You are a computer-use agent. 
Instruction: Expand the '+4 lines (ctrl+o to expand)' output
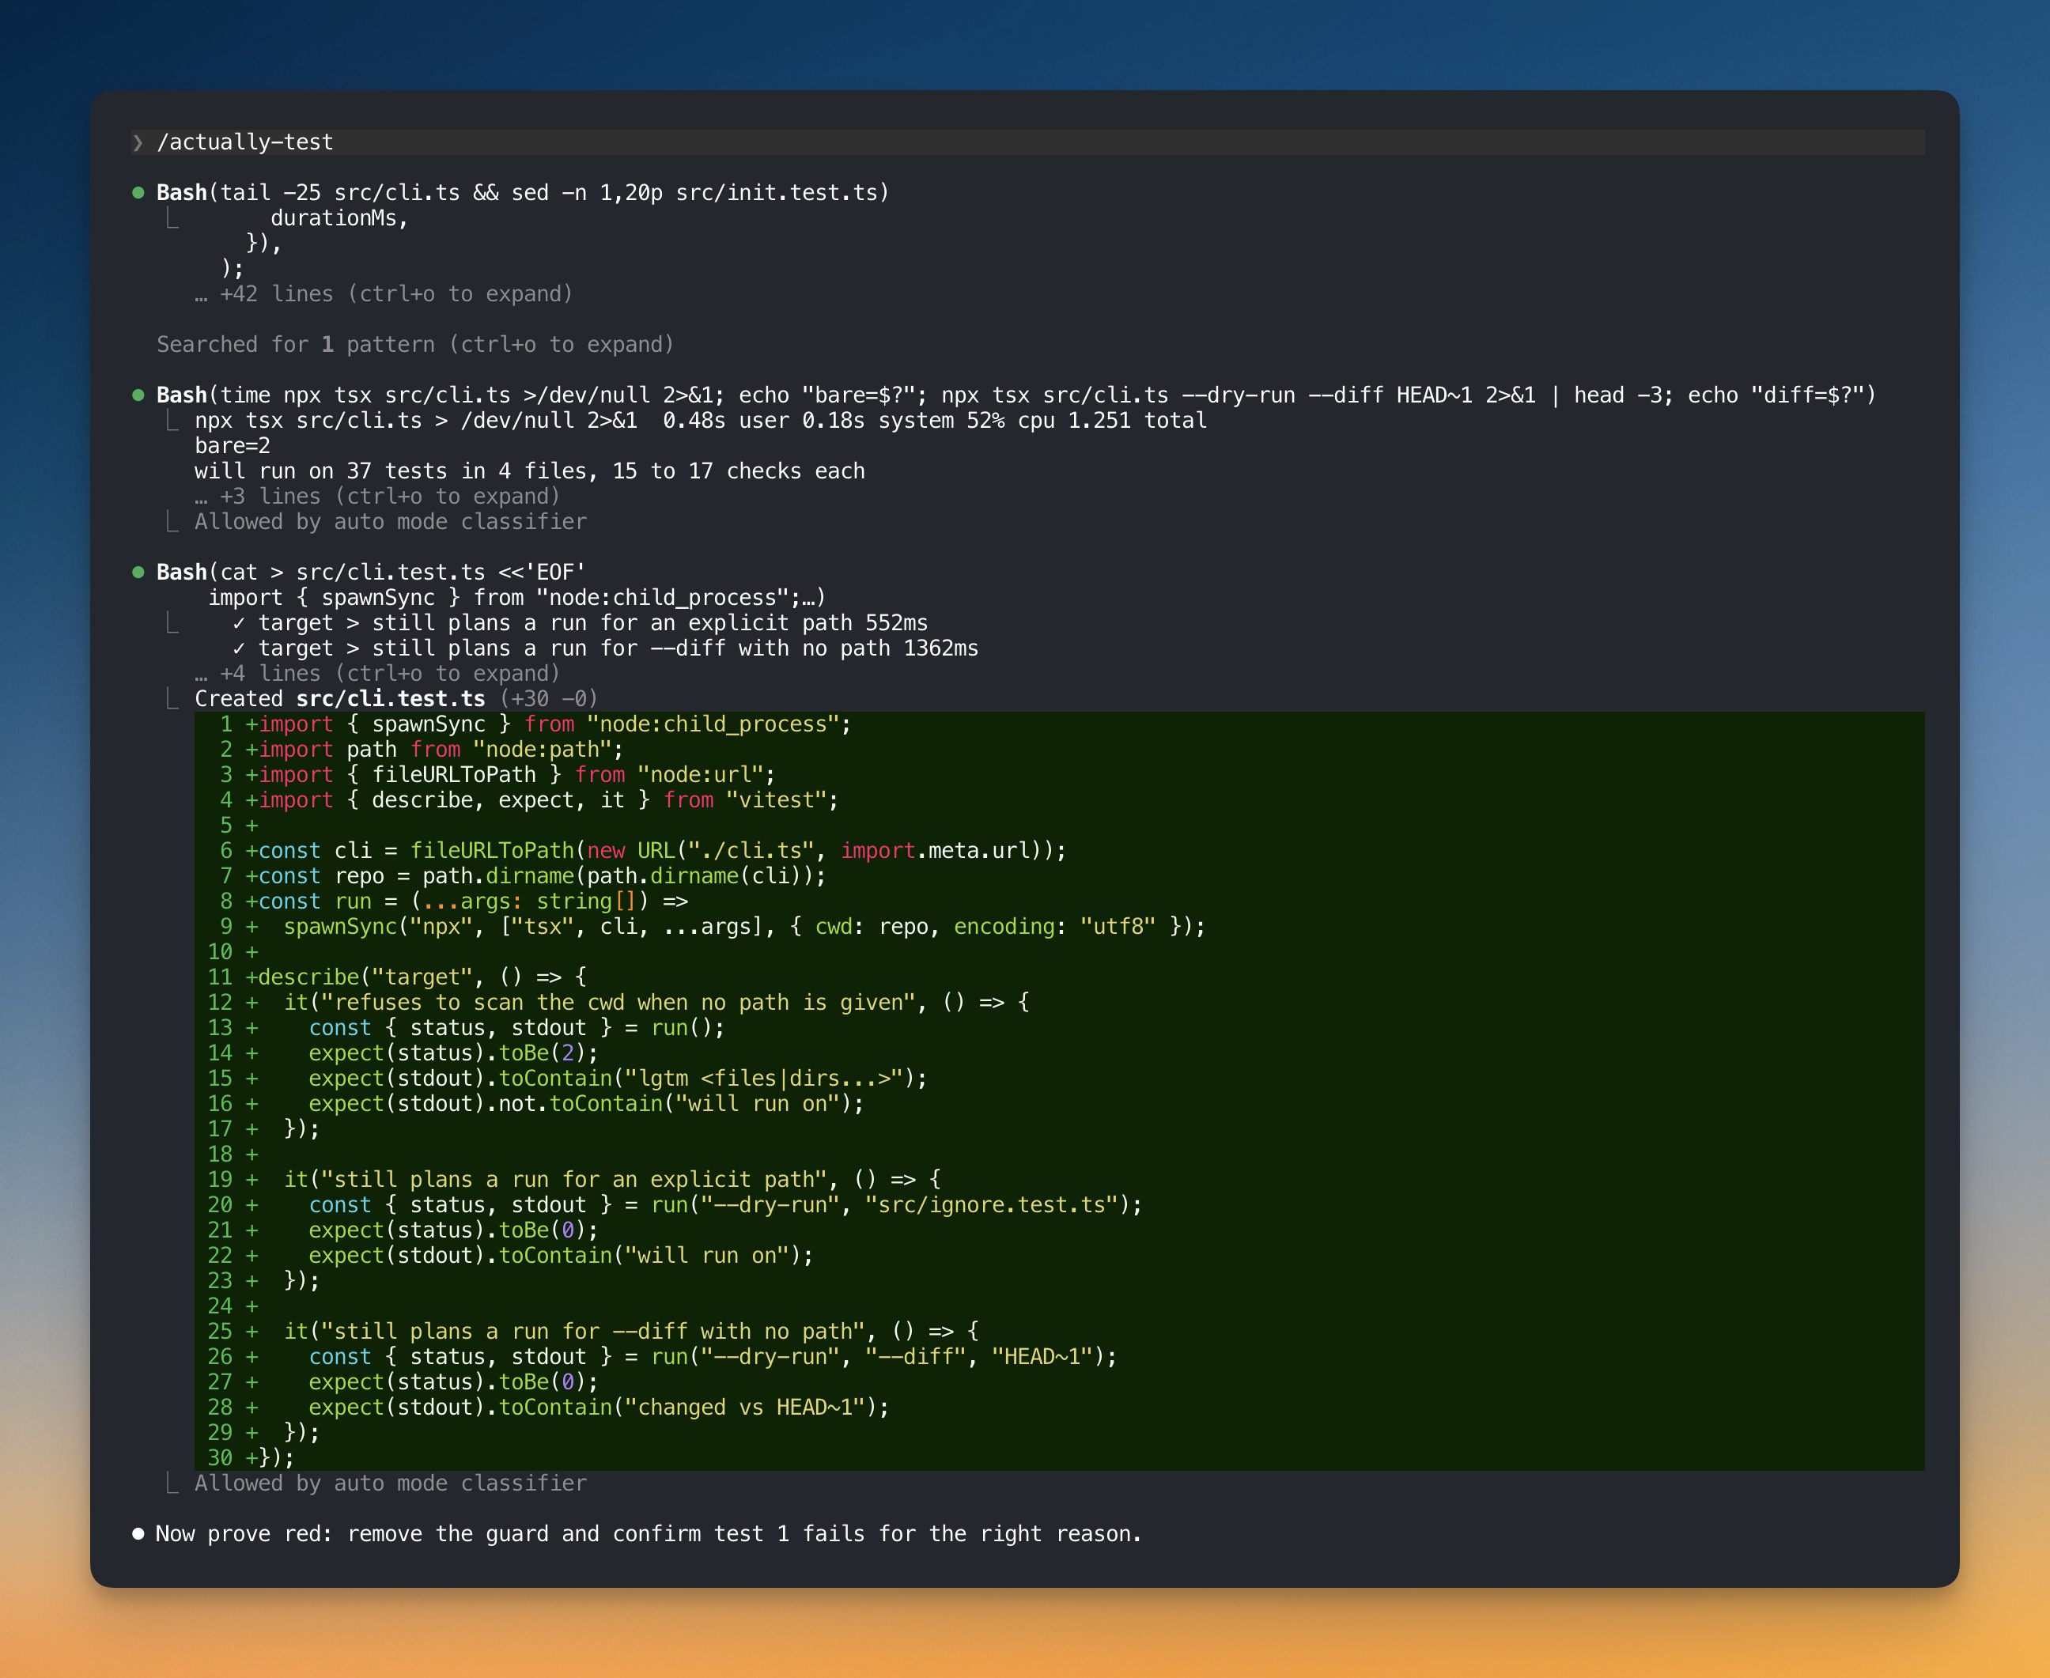coord(377,673)
